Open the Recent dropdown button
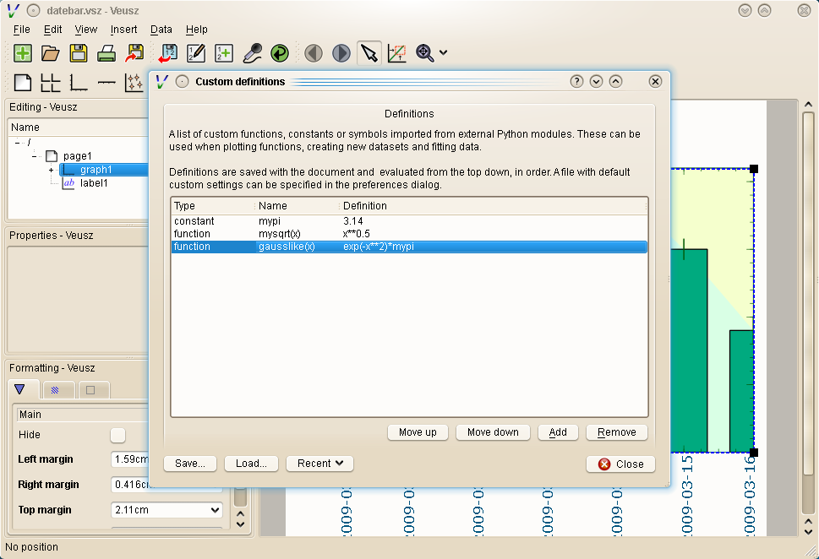Screen dimensions: 819x559 319,464
